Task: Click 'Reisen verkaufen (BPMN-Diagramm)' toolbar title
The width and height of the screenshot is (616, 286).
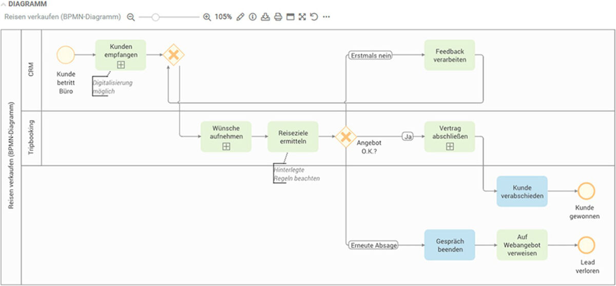Action: [x=63, y=17]
